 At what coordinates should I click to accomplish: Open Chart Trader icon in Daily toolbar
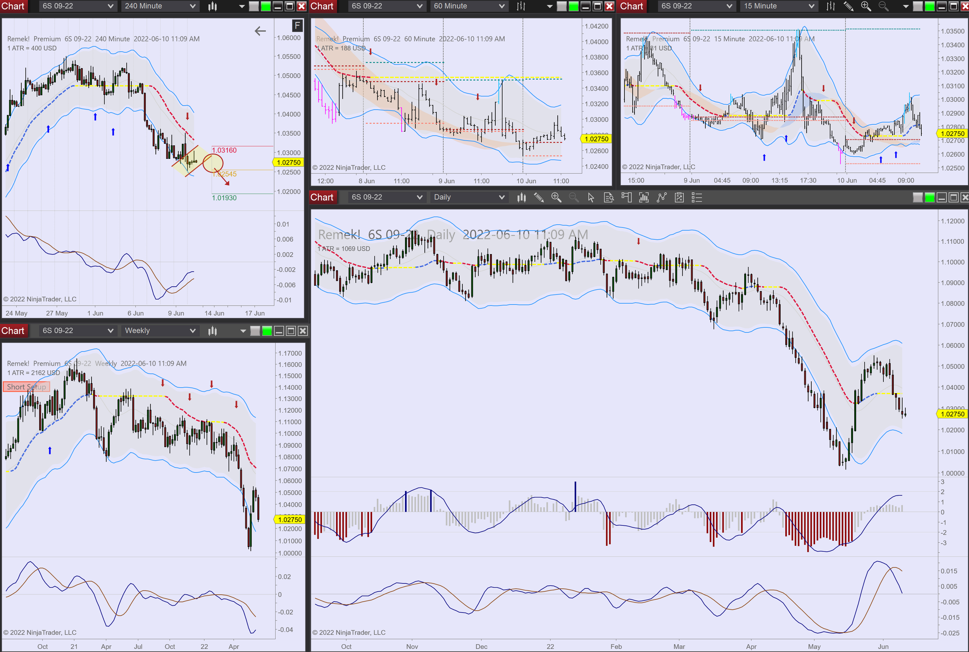click(626, 198)
